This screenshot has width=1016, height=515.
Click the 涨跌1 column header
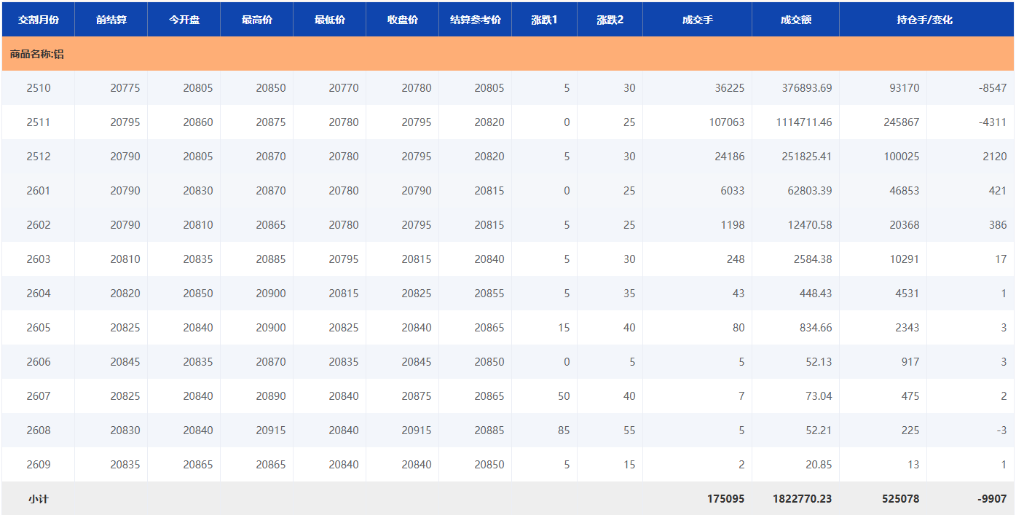click(544, 20)
